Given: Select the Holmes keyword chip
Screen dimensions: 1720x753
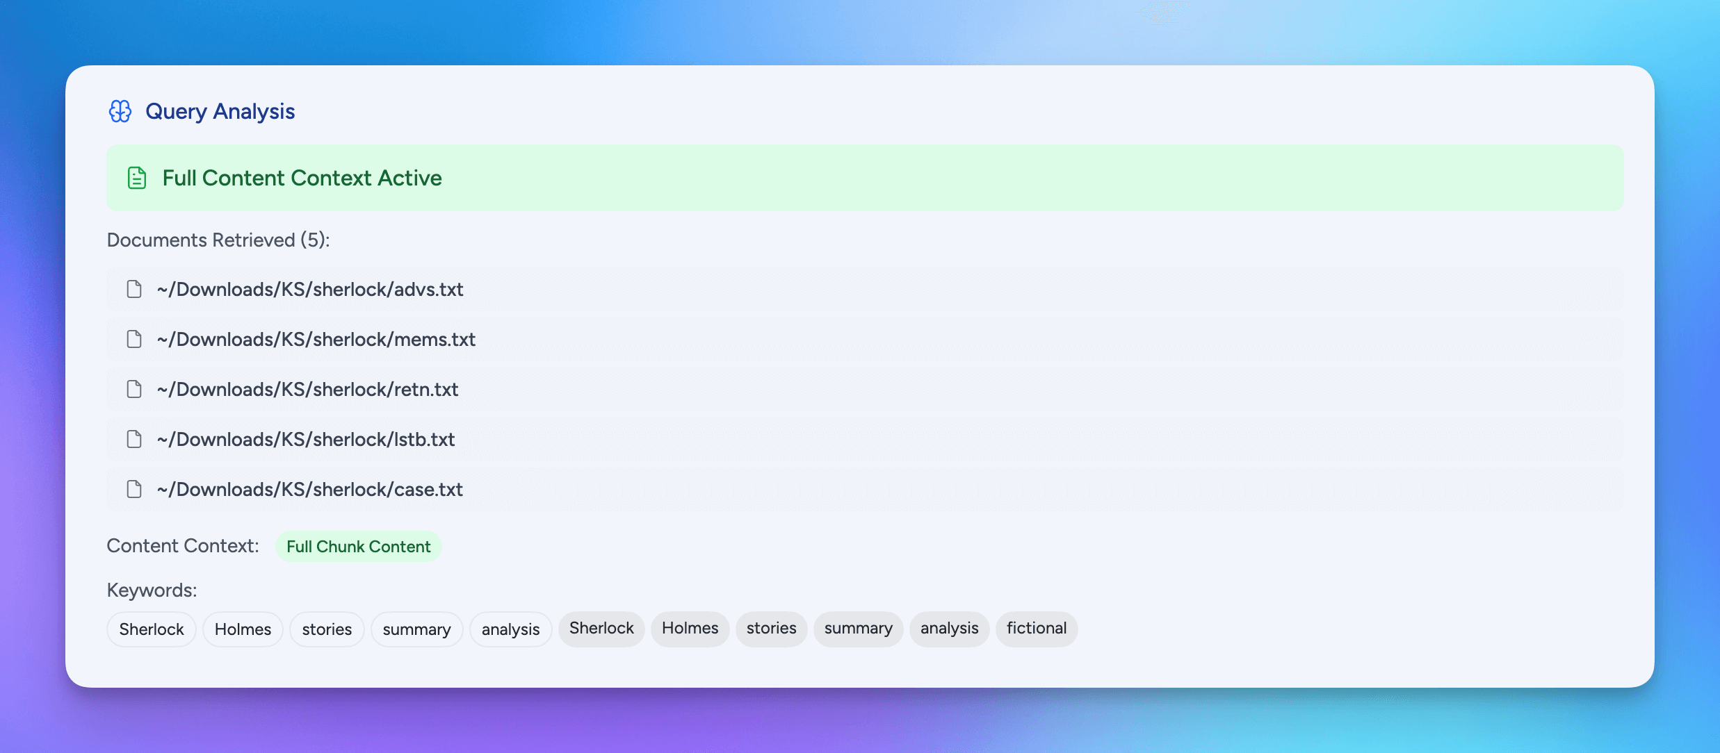Looking at the screenshot, I should (x=243, y=629).
